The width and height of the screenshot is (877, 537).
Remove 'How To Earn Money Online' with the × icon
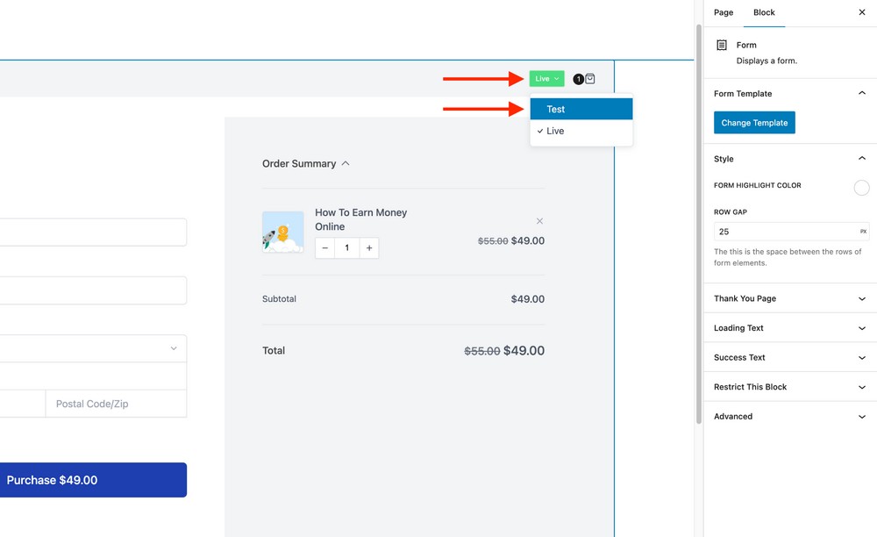[539, 221]
